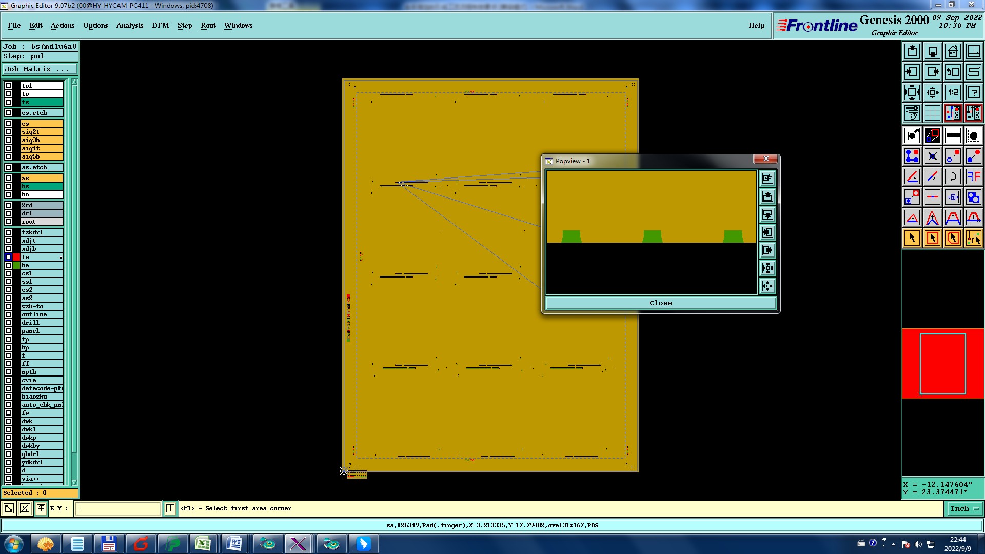This screenshot has height=554, width=985.
Task: Open the Analysis menu
Action: click(x=129, y=25)
